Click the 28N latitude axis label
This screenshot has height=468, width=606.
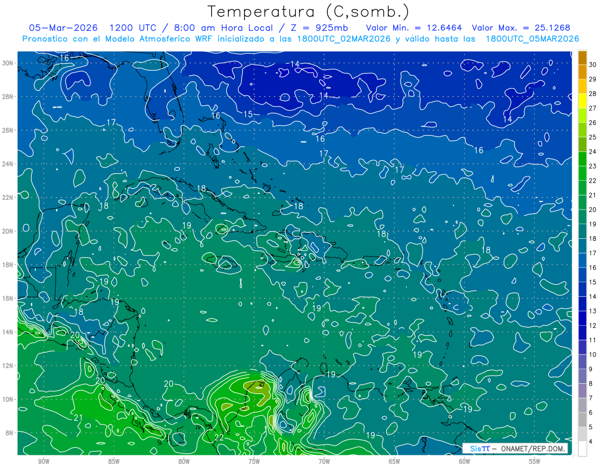pyautogui.click(x=7, y=96)
